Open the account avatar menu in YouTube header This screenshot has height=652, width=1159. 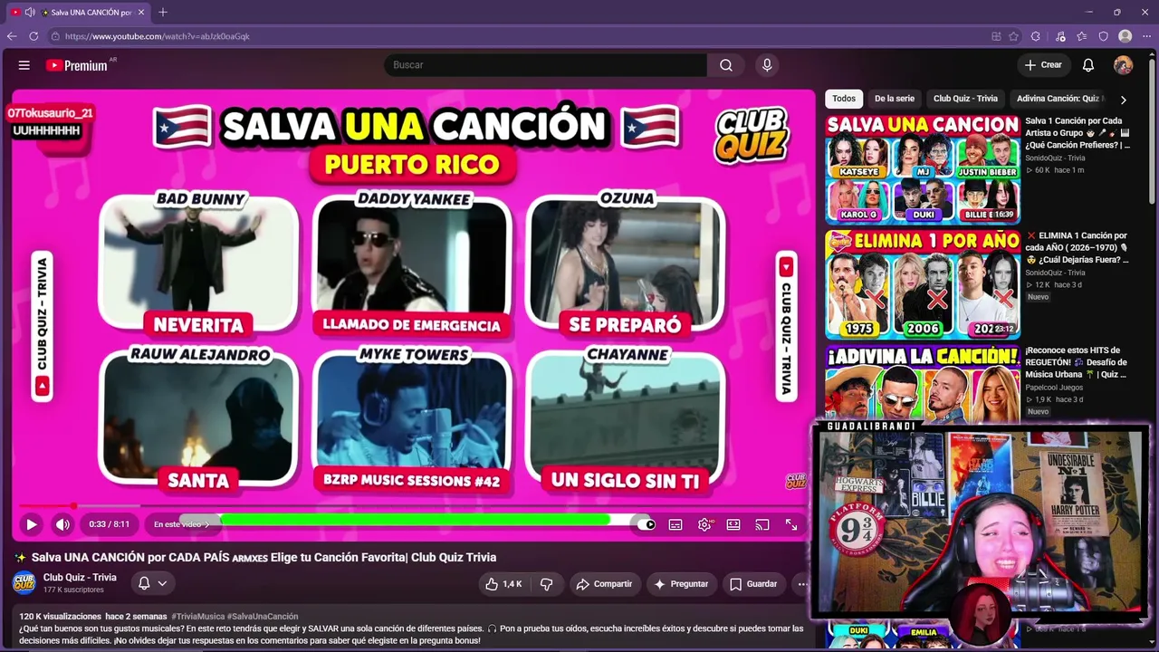click(1123, 65)
